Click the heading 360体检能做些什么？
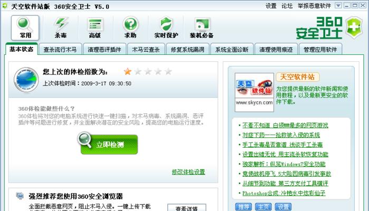 tap(46, 109)
